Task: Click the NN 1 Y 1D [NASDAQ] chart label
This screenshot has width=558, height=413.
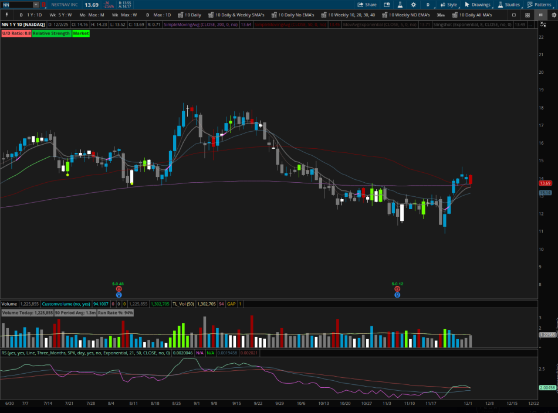Action: (x=23, y=25)
